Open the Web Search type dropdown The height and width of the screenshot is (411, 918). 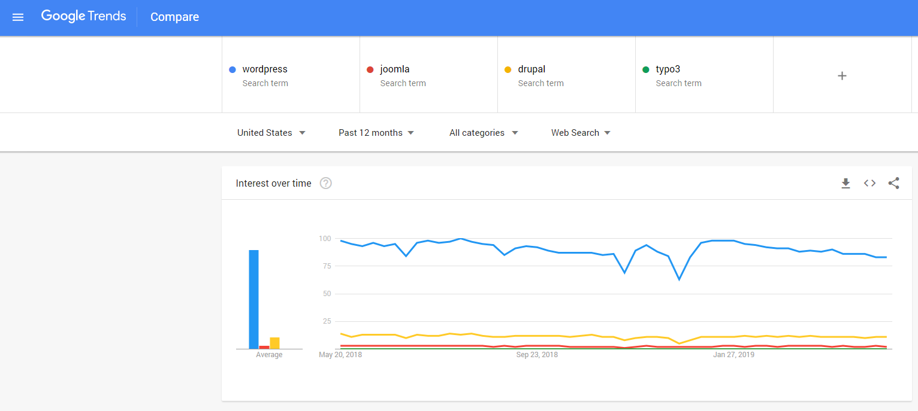581,133
